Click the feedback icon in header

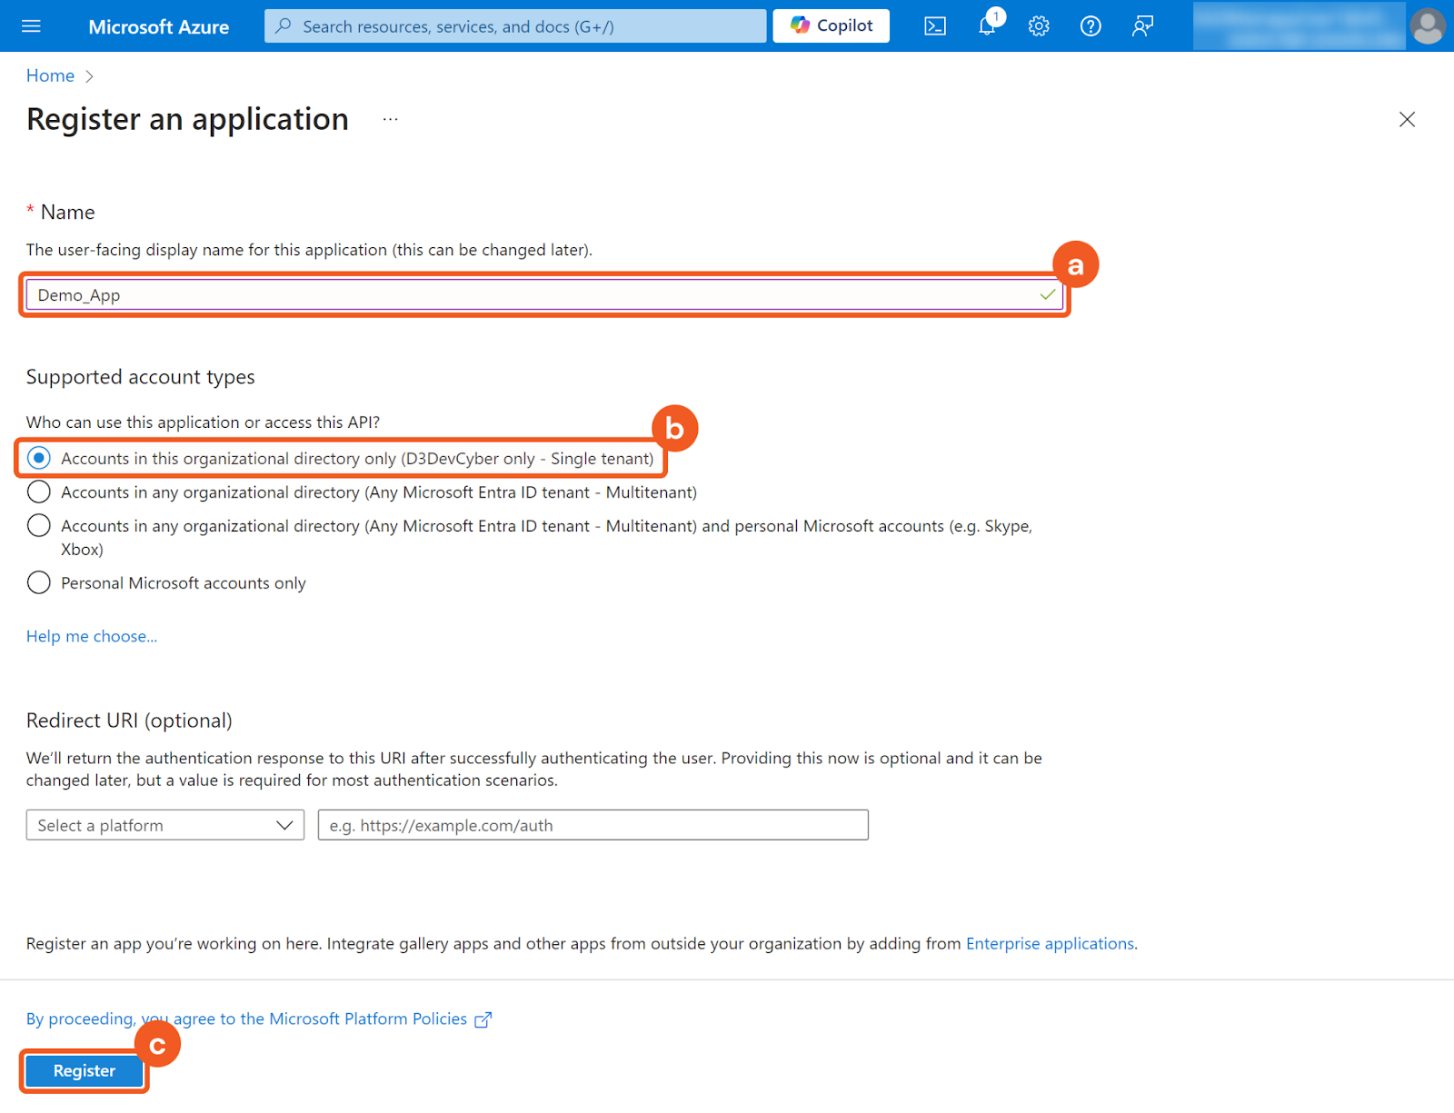pos(1142,26)
